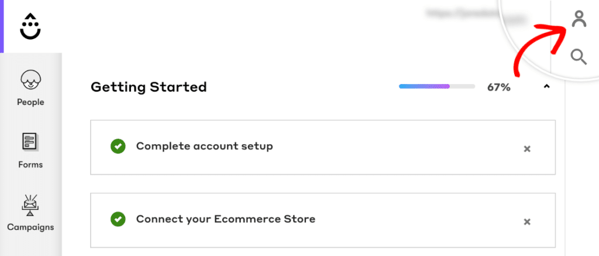Open the People section icon
The image size is (599, 256).
30,79
